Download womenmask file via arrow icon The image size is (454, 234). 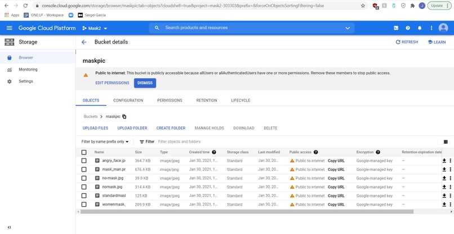444,205
